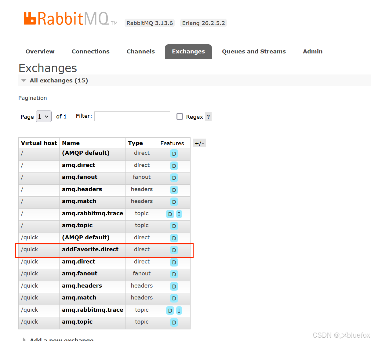Open addFavorite.direct exchange
The image size is (371, 341).
click(90, 249)
